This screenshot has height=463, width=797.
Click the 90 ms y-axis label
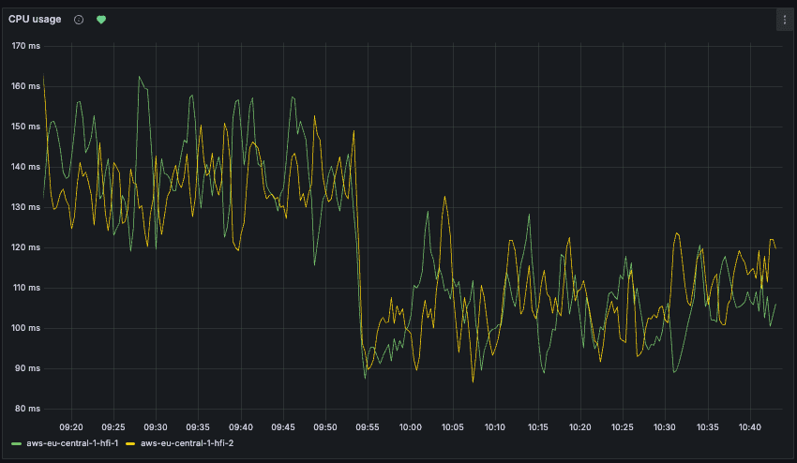click(27, 368)
